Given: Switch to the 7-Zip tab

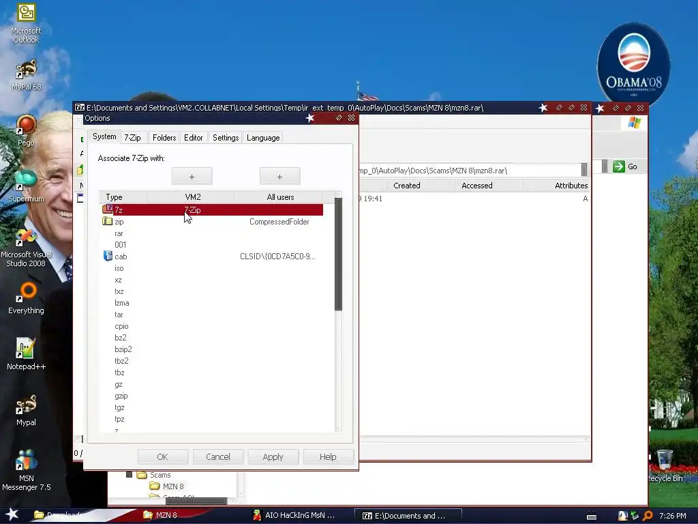Looking at the screenshot, I should point(132,138).
